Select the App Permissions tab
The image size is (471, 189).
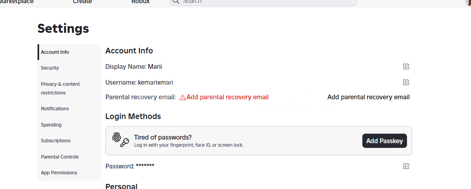[59, 172]
